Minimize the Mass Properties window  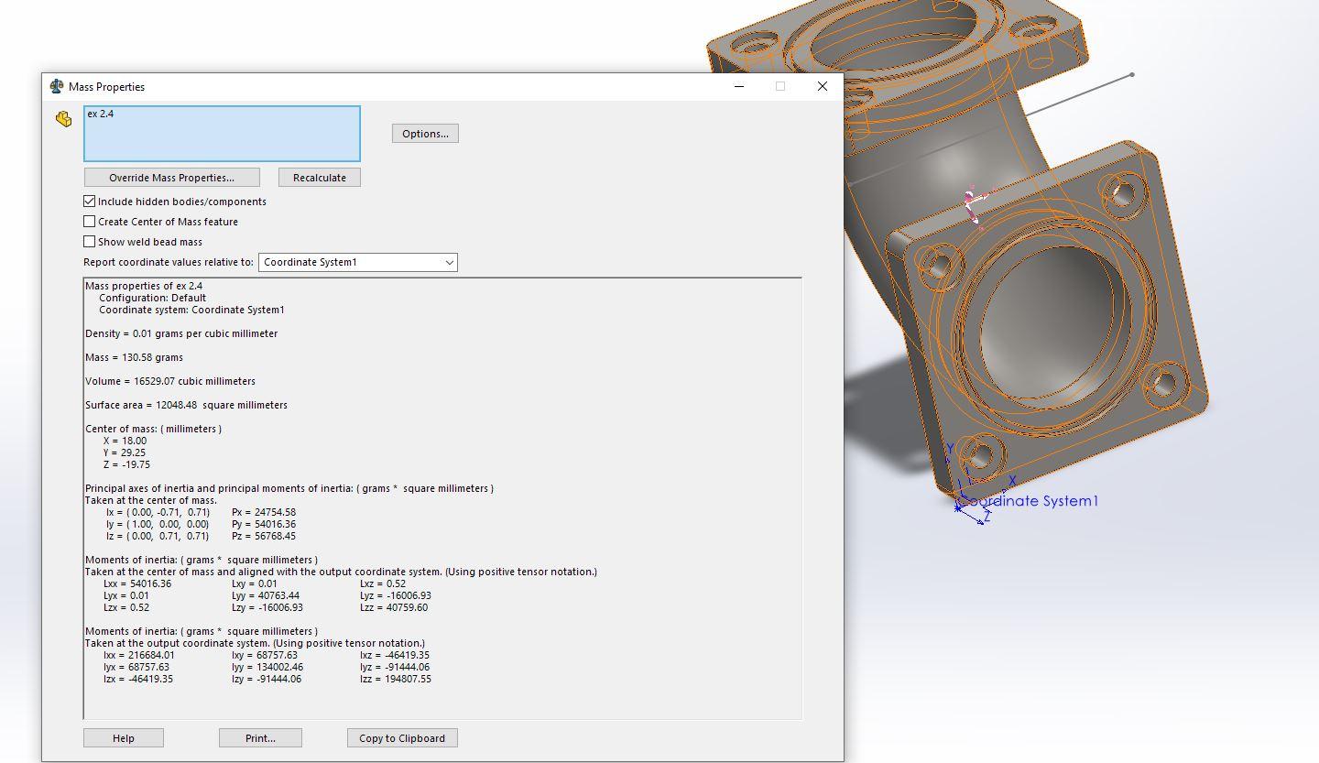coord(739,86)
